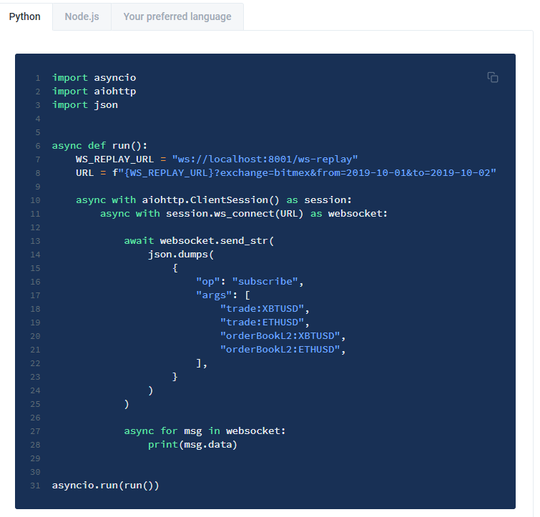The width and height of the screenshot is (540, 517).
Task: Click line number 31 in the gutter
Action: 35,486
